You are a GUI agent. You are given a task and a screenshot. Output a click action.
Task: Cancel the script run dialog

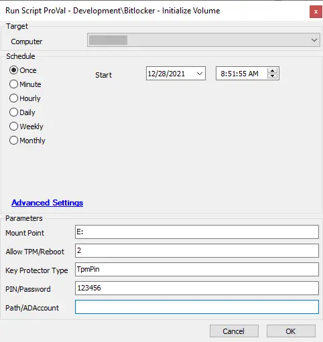point(234,331)
